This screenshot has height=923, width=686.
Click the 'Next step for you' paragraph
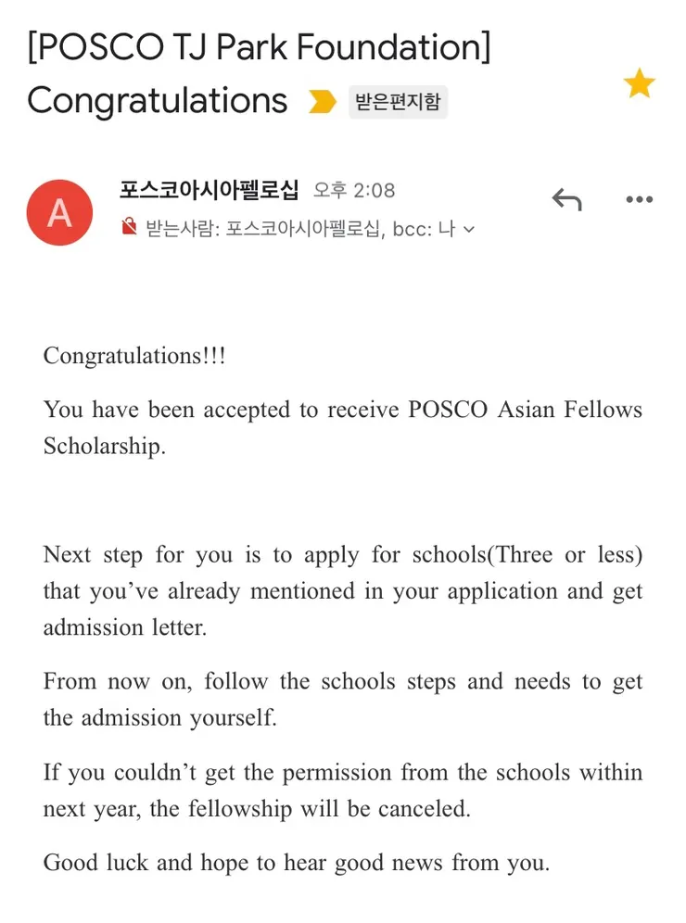click(342, 590)
